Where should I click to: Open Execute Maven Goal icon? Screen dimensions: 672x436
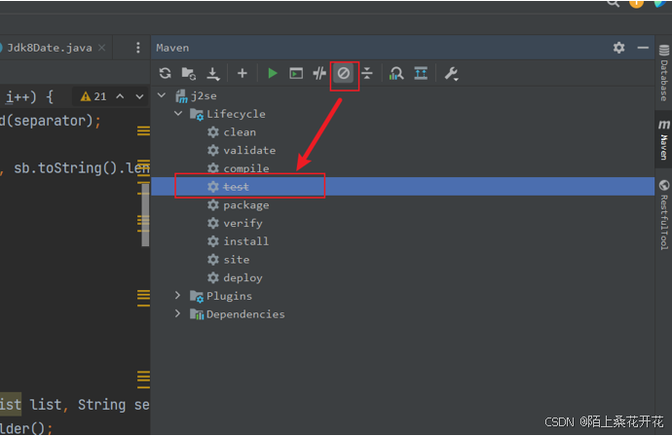(x=296, y=73)
